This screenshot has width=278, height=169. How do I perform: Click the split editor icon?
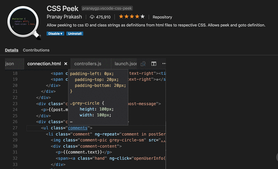click(x=154, y=64)
